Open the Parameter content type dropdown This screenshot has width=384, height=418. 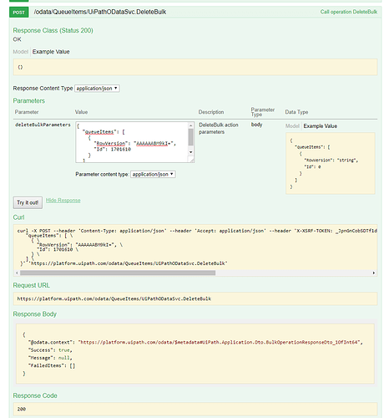(x=153, y=174)
